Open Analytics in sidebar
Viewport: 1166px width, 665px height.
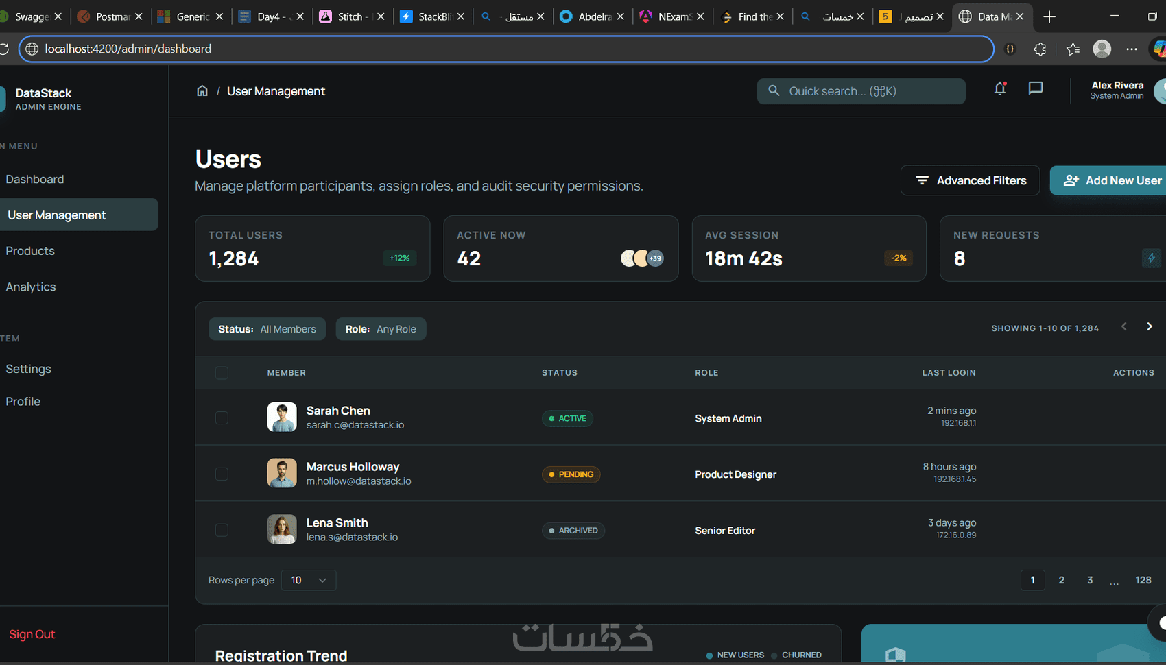click(x=31, y=287)
